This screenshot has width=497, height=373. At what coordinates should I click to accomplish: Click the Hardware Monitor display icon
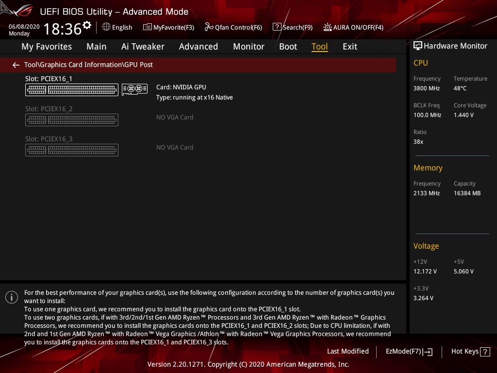click(x=418, y=46)
